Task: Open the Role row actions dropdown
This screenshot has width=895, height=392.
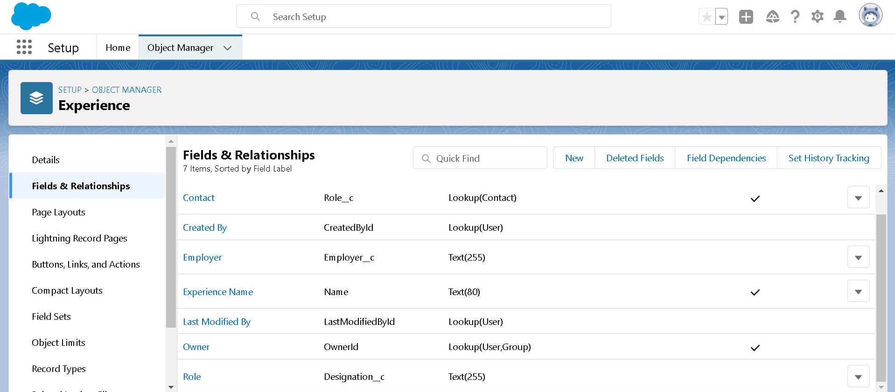Action: click(858, 377)
